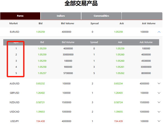Click the main Bid Volume column header
The height and width of the screenshot is (124, 163).
pos(68,24)
